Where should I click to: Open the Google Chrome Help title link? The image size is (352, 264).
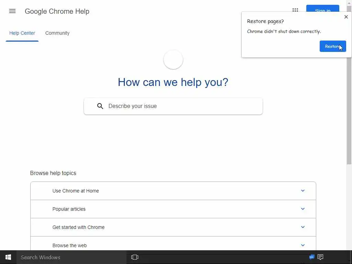(57, 11)
